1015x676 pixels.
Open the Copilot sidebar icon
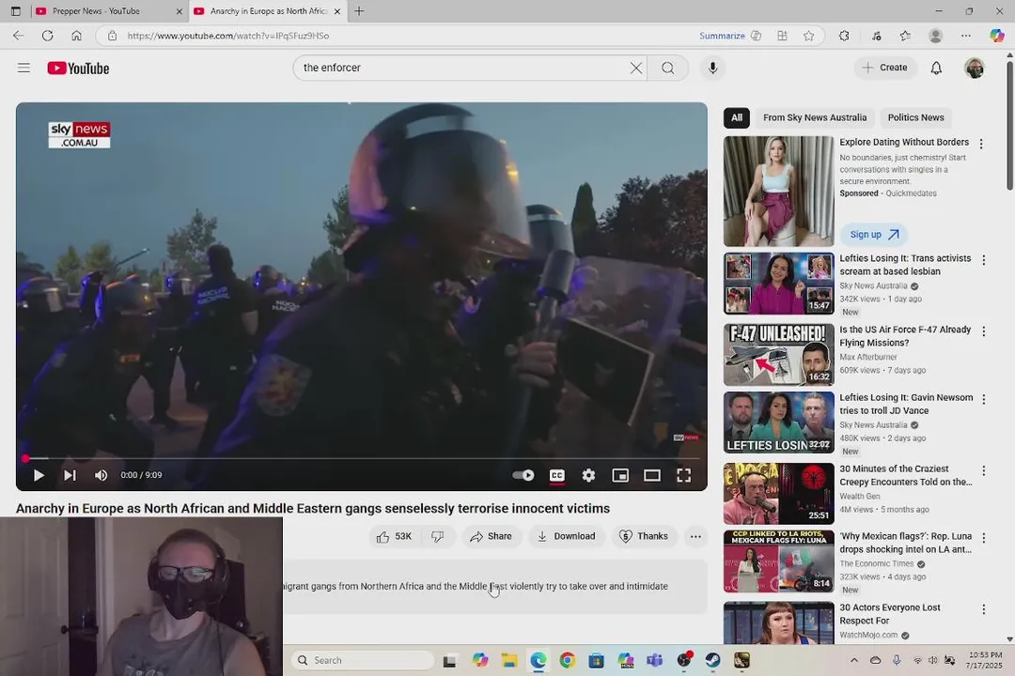(997, 36)
